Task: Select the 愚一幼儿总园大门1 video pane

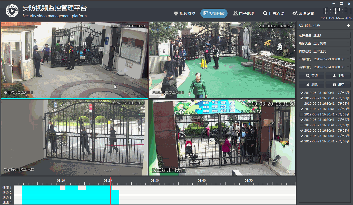Action: pyautogui.click(x=74, y=60)
